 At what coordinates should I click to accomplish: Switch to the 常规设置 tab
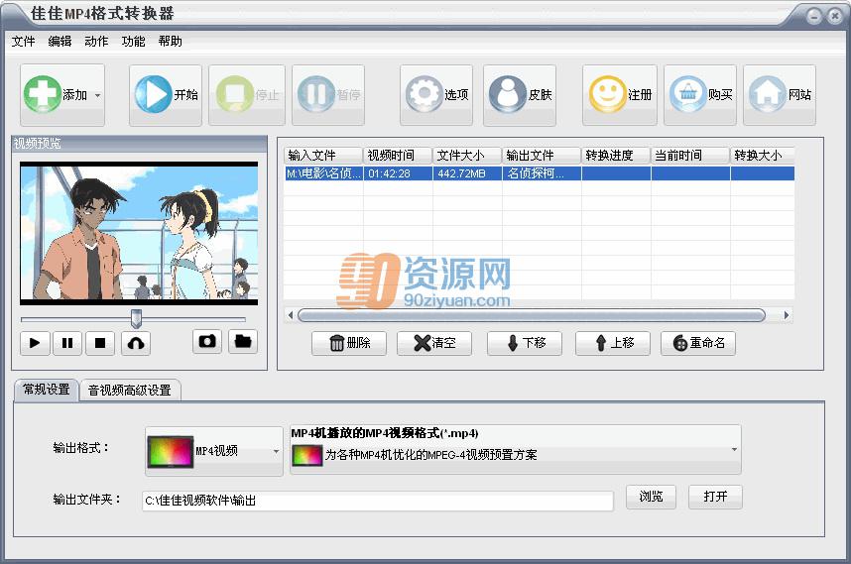[47, 390]
